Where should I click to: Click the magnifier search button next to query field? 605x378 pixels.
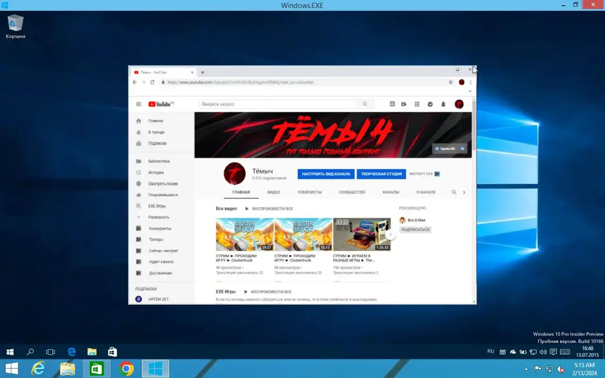[365, 104]
